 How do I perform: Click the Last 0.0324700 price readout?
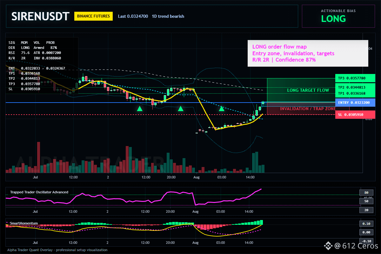[x=133, y=16]
